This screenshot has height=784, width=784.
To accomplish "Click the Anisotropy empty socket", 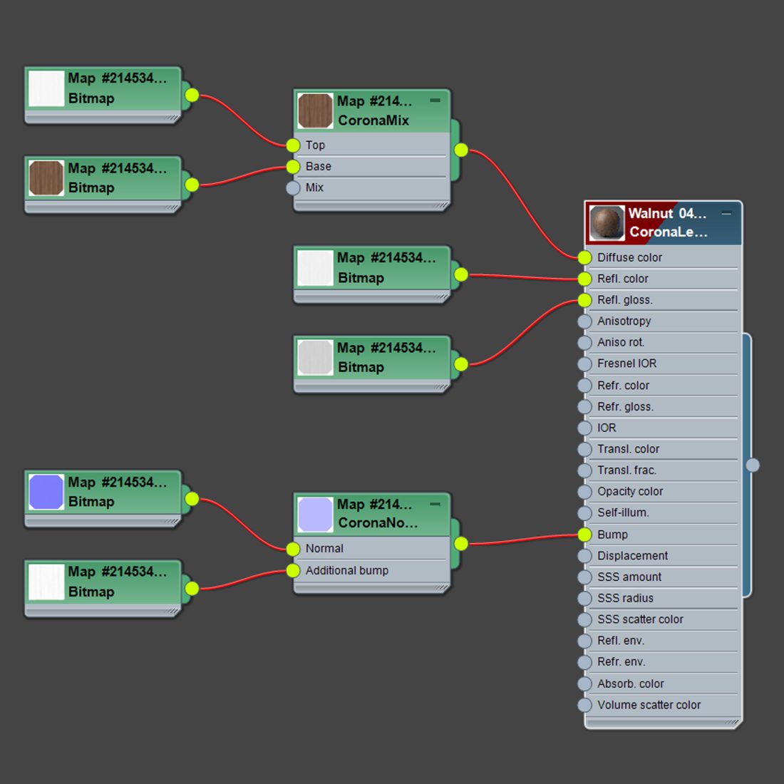I will pos(584,321).
